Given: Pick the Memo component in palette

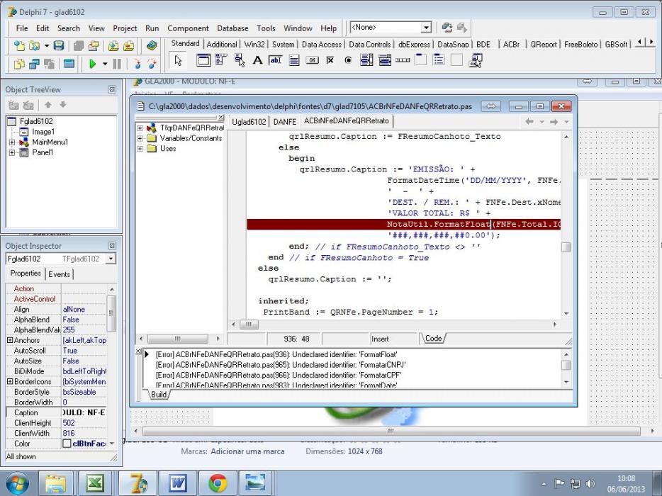Looking at the screenshot, I should 294,60.
